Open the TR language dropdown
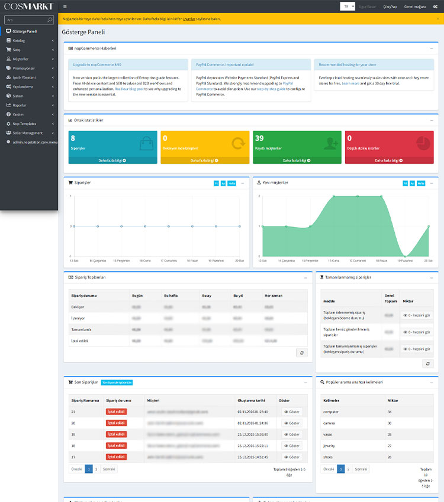Image resolution: width=444 pixels, height=502 pixels. click(x=348, y=7)
